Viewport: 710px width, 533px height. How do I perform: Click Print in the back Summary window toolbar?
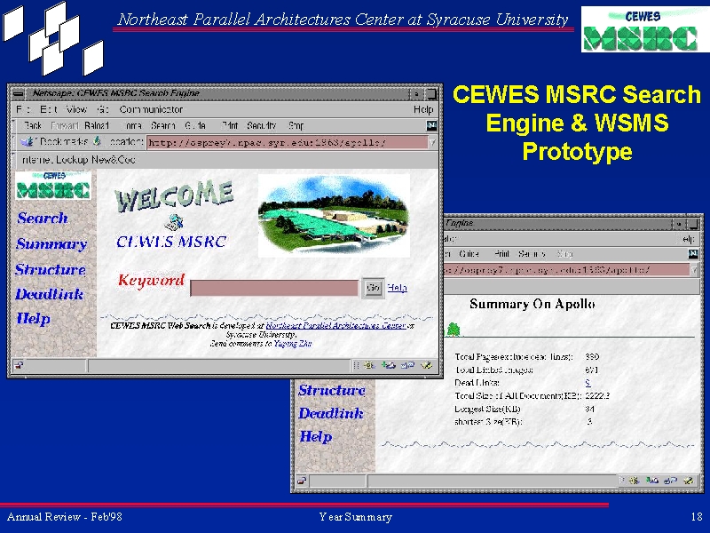click(501, 254)
